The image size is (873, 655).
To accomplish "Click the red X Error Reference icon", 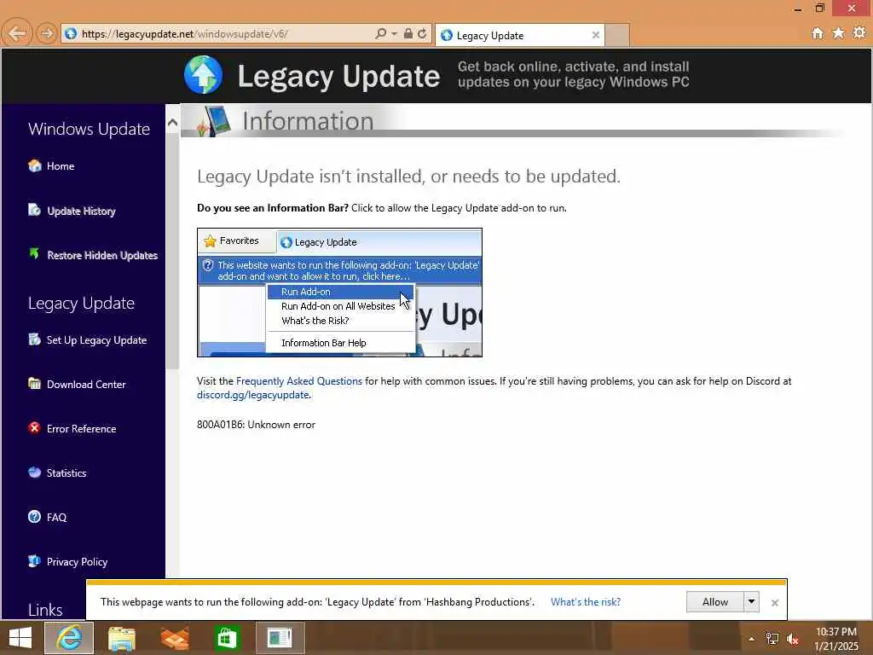I will 34,428.
